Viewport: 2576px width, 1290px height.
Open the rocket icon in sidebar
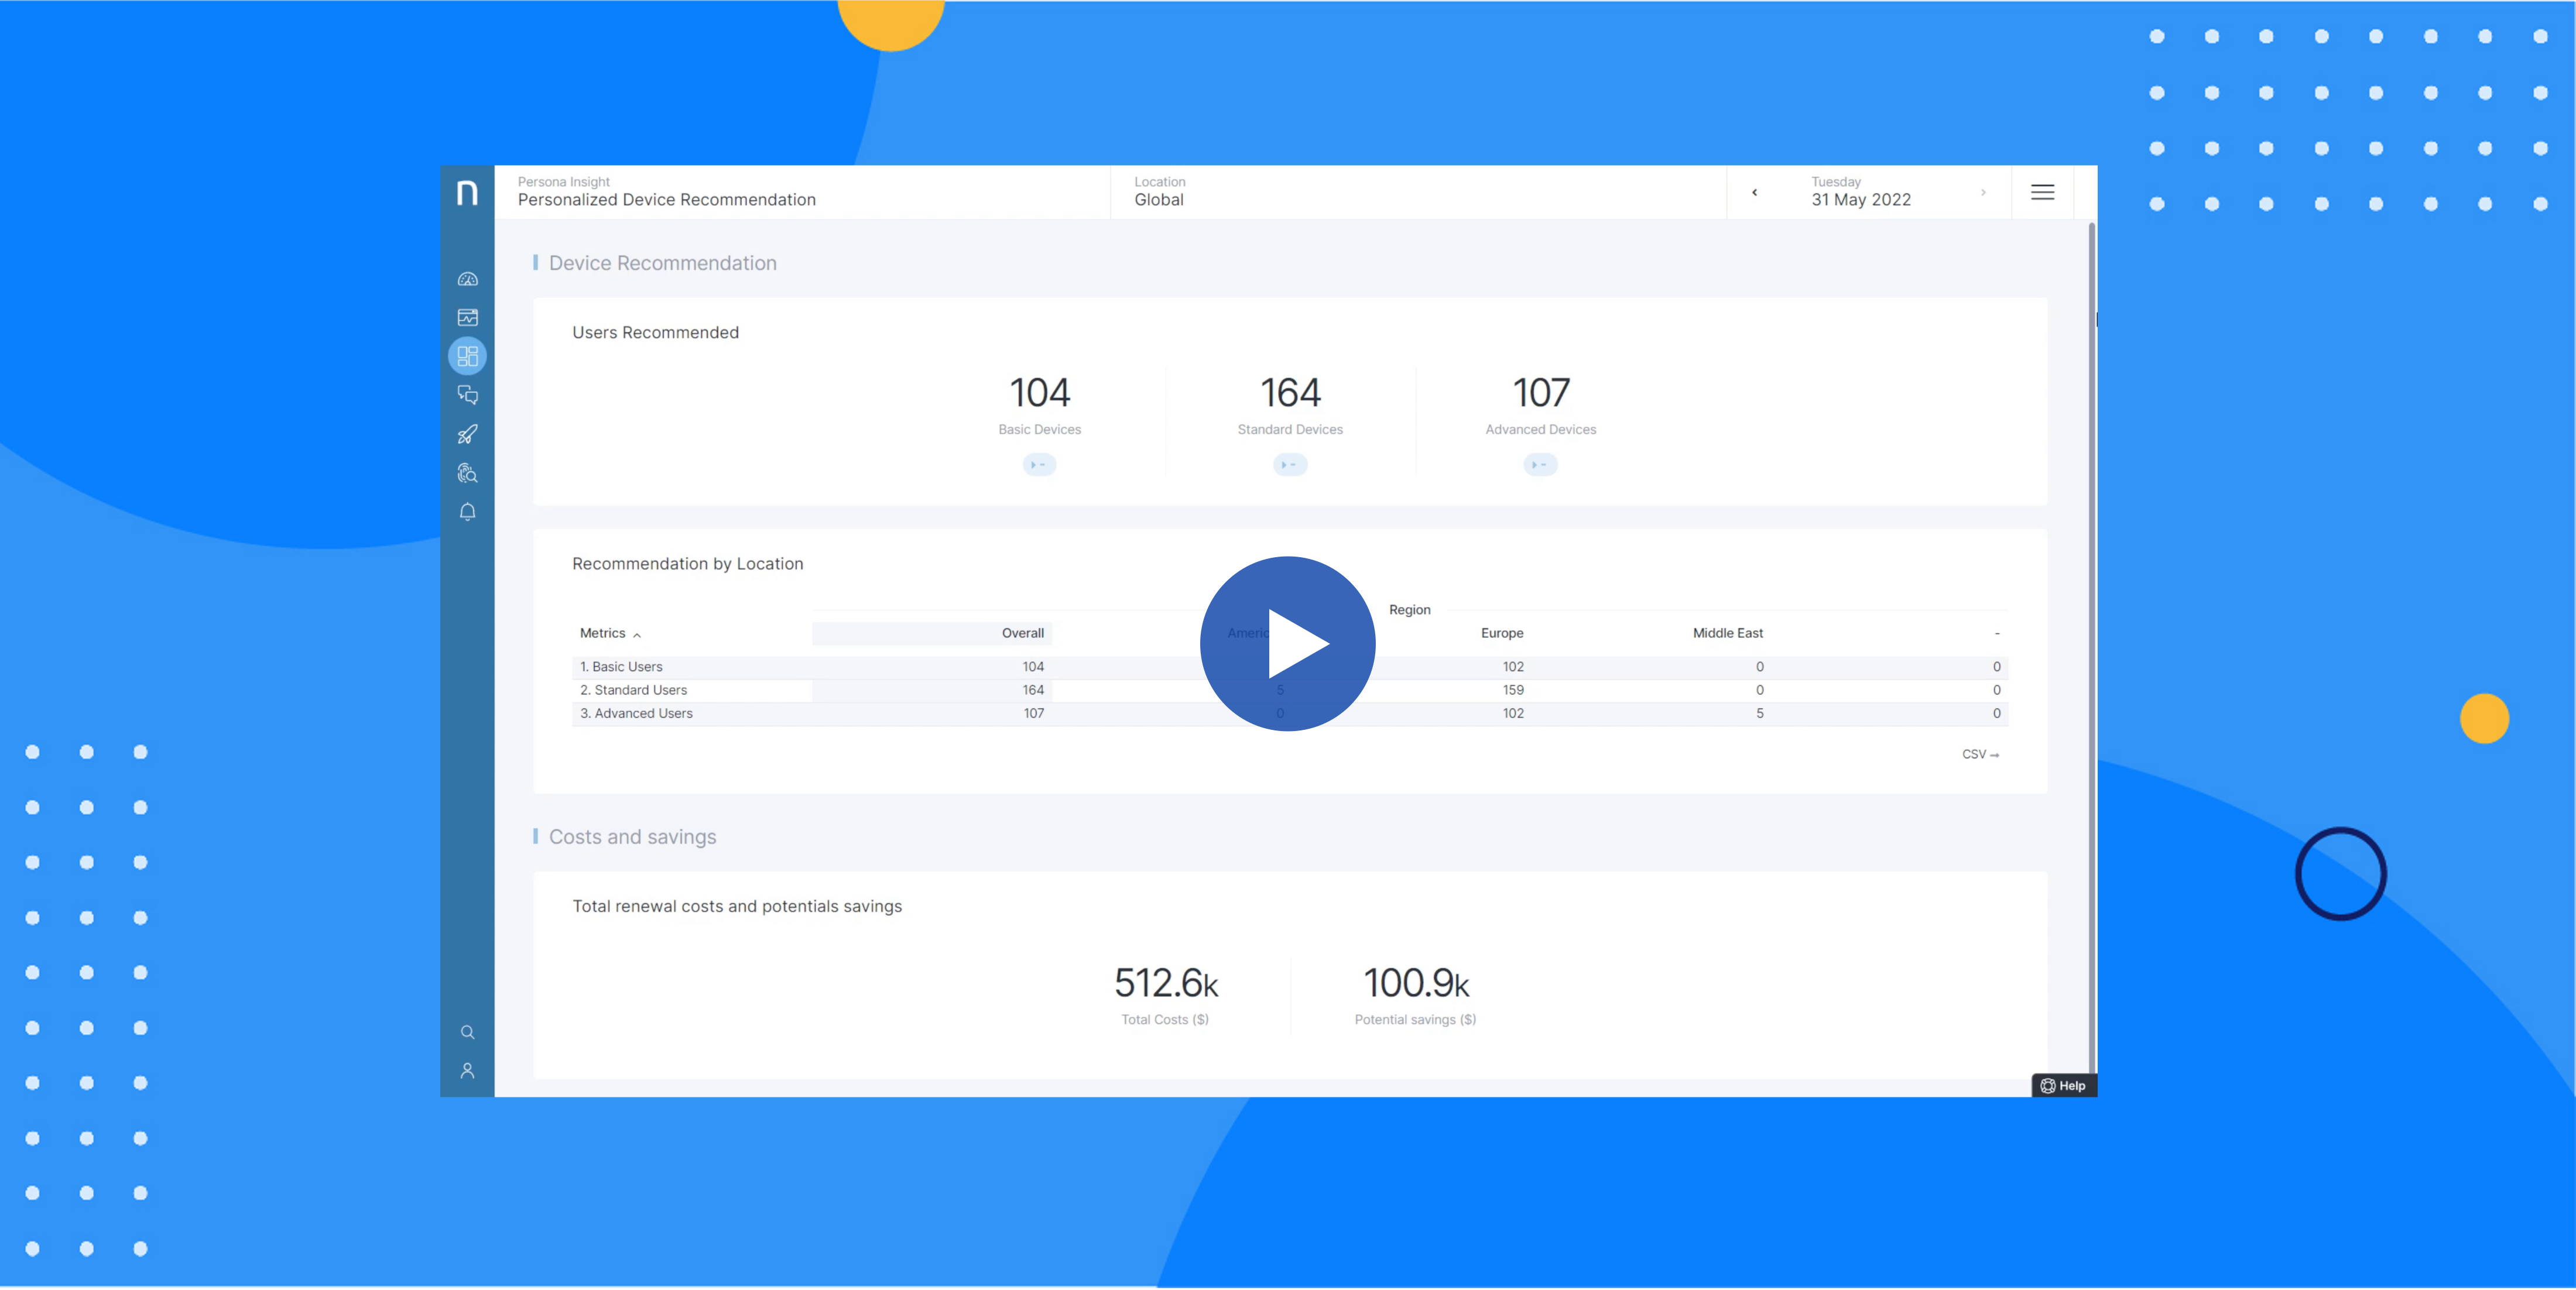pyautogui.click(x=467, y=434)
